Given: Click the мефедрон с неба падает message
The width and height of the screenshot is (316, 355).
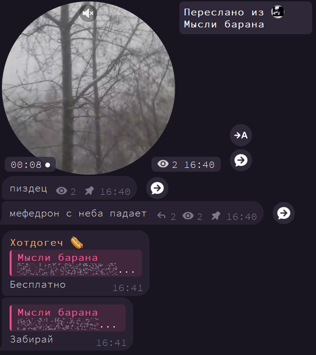Looking at the screenshot, I should coord(78,214).
